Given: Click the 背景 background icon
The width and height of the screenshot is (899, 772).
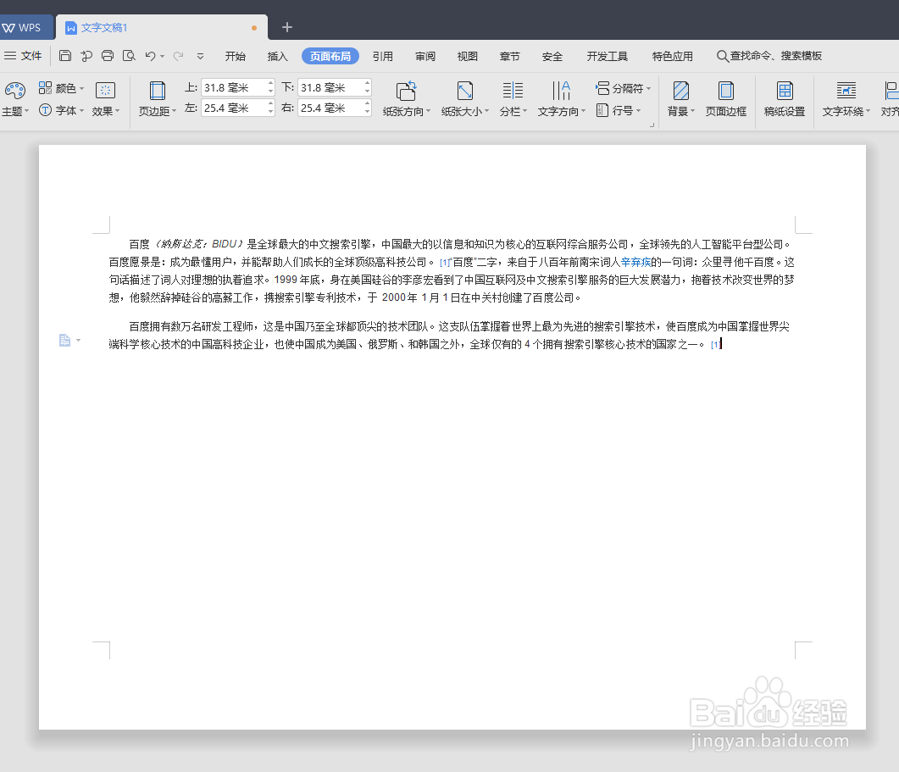Looking at the screenshot, I should (x=680, y=91).
